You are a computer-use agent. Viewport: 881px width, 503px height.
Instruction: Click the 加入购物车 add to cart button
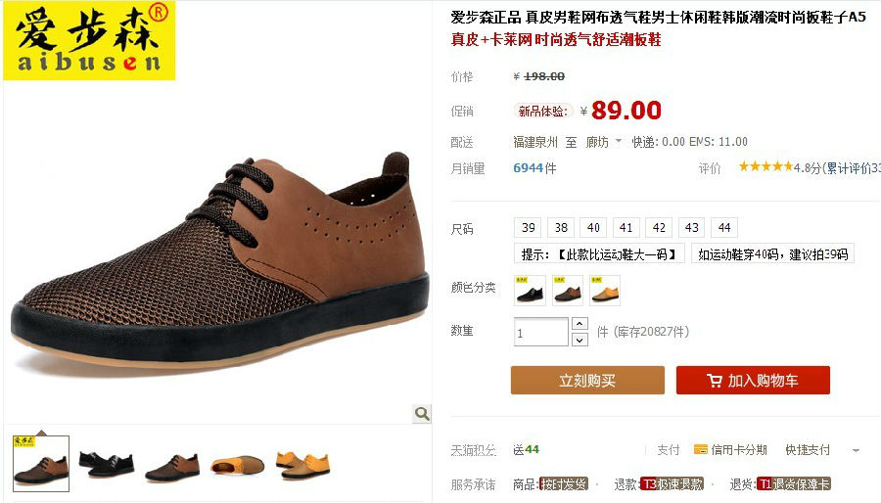pyautogui.click(x=753, y=380)
